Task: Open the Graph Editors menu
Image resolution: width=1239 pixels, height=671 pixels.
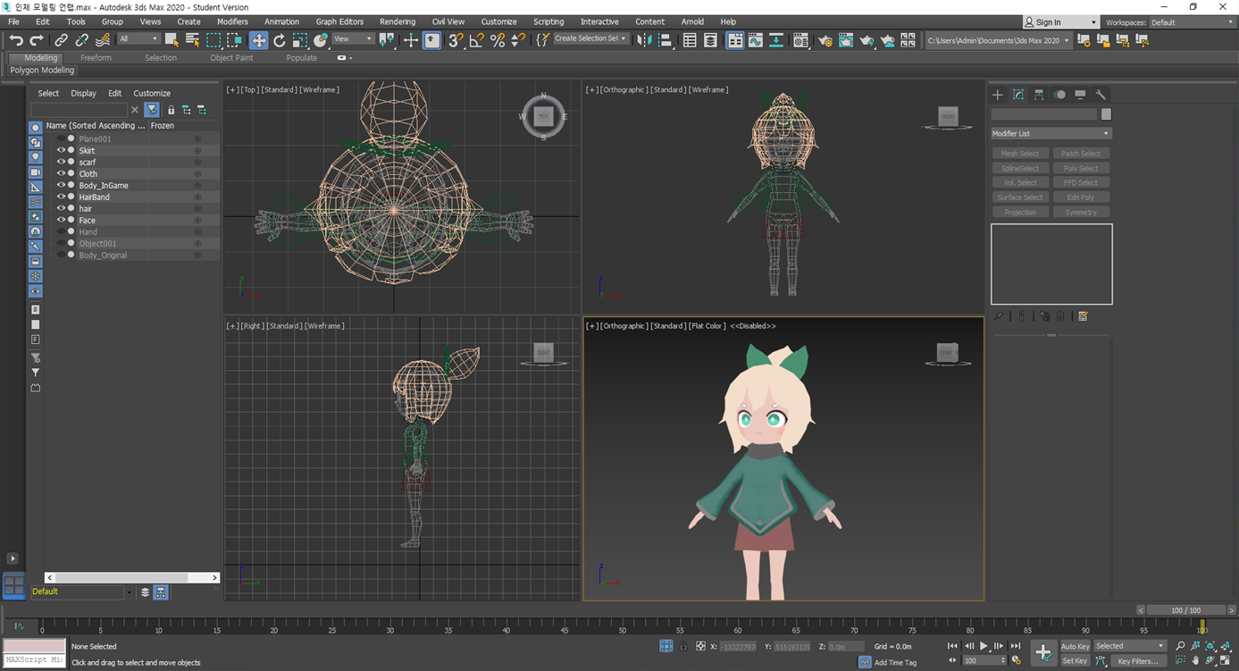Action: (x=339, y=21)
